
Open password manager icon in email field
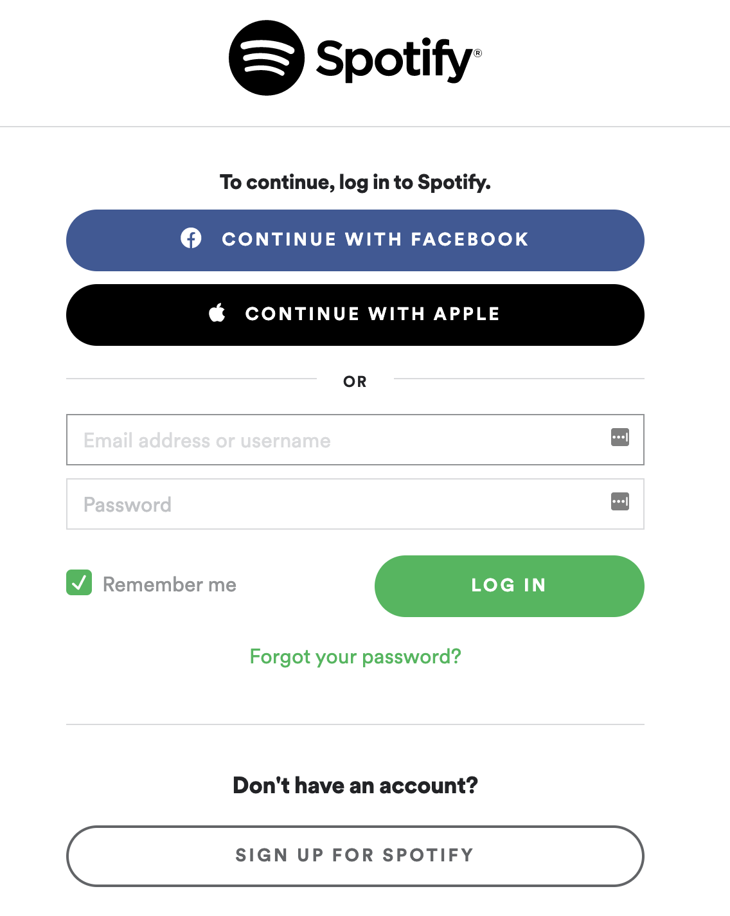click(x=619, y=438)
